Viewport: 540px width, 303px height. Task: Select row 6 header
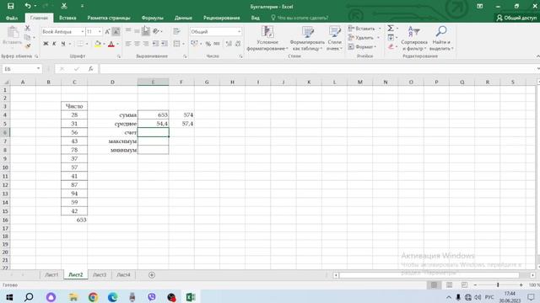(5, 133)
